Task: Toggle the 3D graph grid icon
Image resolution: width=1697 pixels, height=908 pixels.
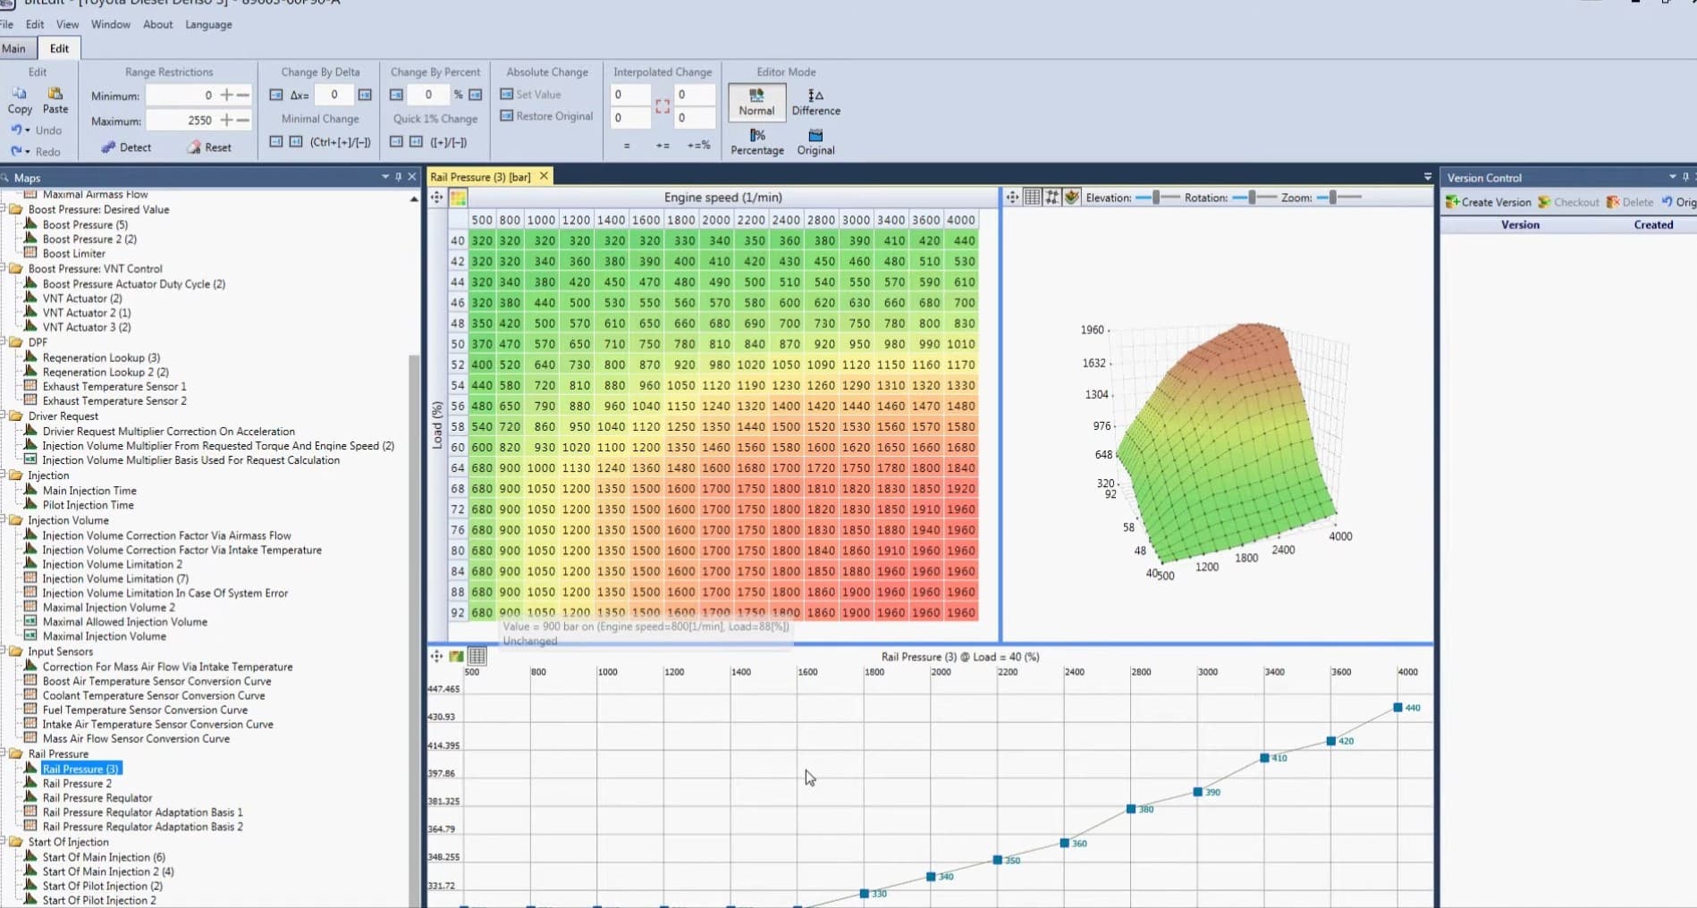Action: pos(1033,198)
